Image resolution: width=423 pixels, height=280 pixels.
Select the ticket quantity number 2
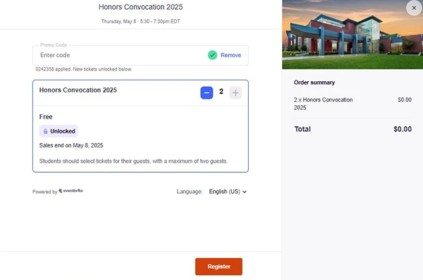[x=221, y=92]
